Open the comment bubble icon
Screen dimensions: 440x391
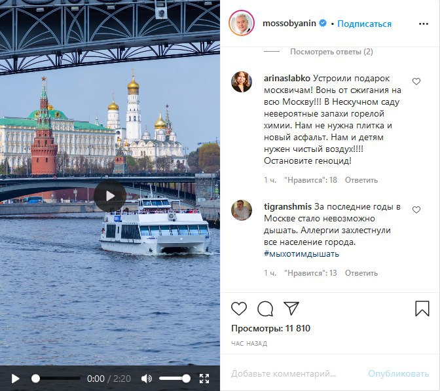265,308
